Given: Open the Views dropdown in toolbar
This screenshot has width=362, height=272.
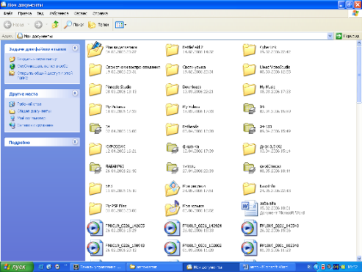Looking at the screenshot, I should (x=121, y=24).
